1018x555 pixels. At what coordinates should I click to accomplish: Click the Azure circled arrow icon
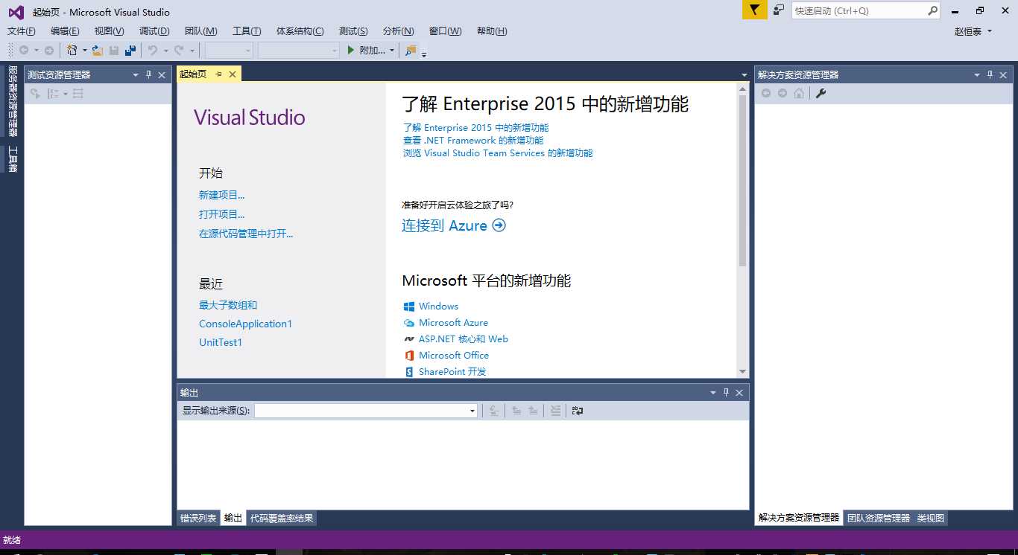pos(499,225)
